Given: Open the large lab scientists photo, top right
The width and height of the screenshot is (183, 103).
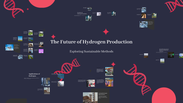Looking at the screenshot, I should tap(144, 24).
